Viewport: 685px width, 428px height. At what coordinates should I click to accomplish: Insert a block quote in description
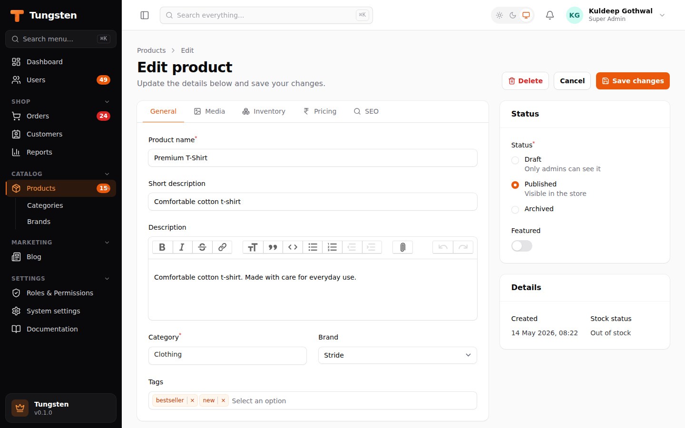click(x=273, y=247)
